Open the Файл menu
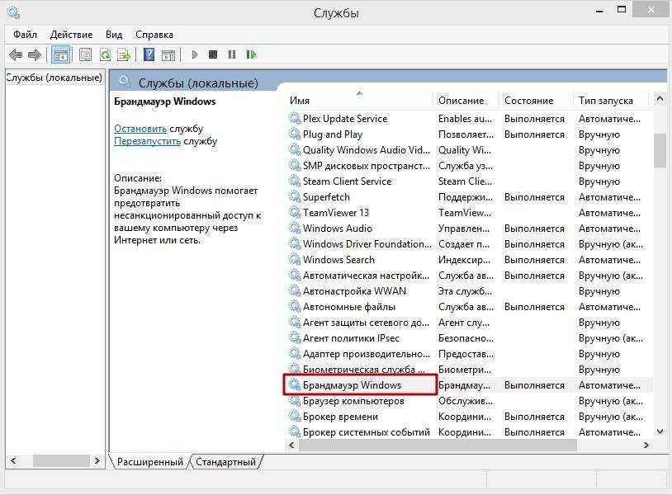This screenshot has height=495, width=672. point(25,35)
